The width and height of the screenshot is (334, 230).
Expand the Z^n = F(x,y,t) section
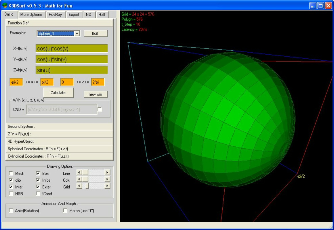coord(60,134)
